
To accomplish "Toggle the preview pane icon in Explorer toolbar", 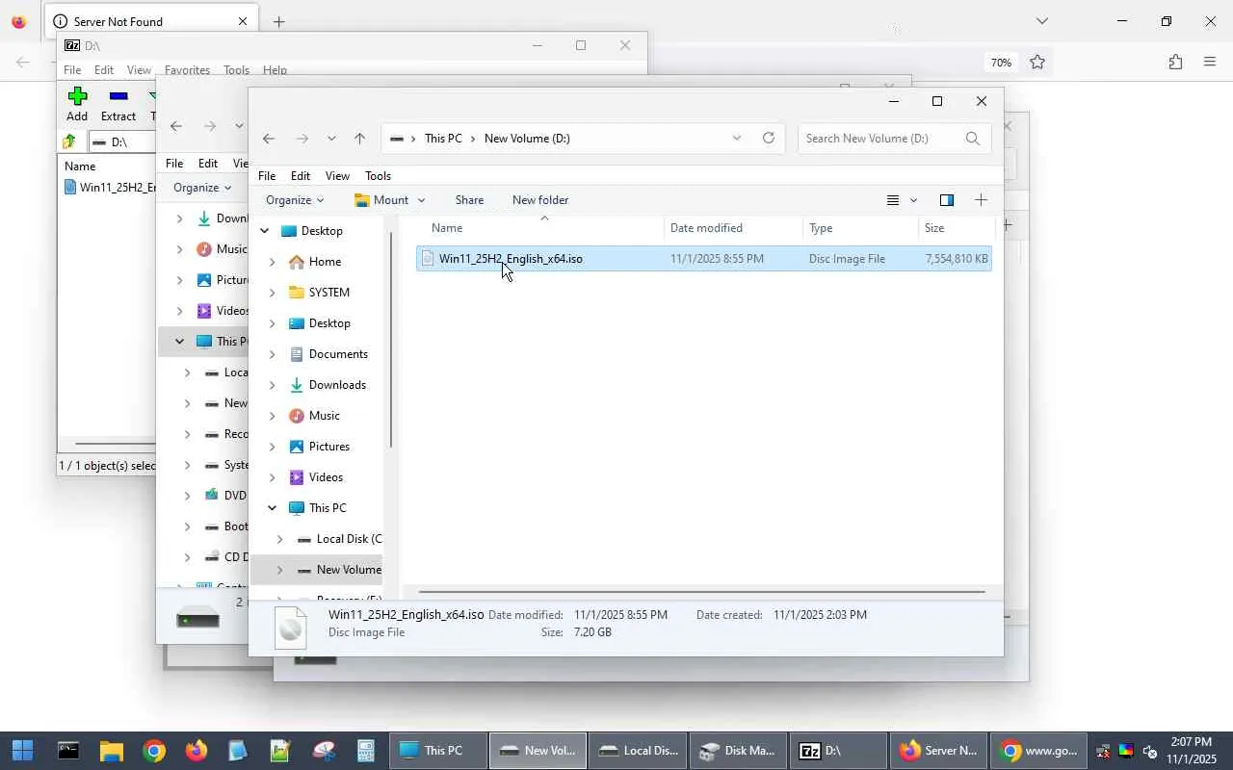I will tap(946, 200).
